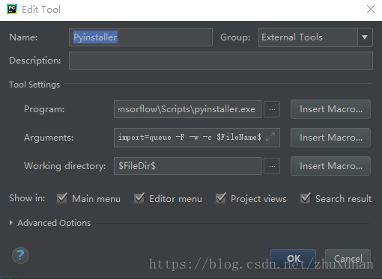Uncheck the Main menu checkbox
382x279 pixels.
[x=62, y=198]
